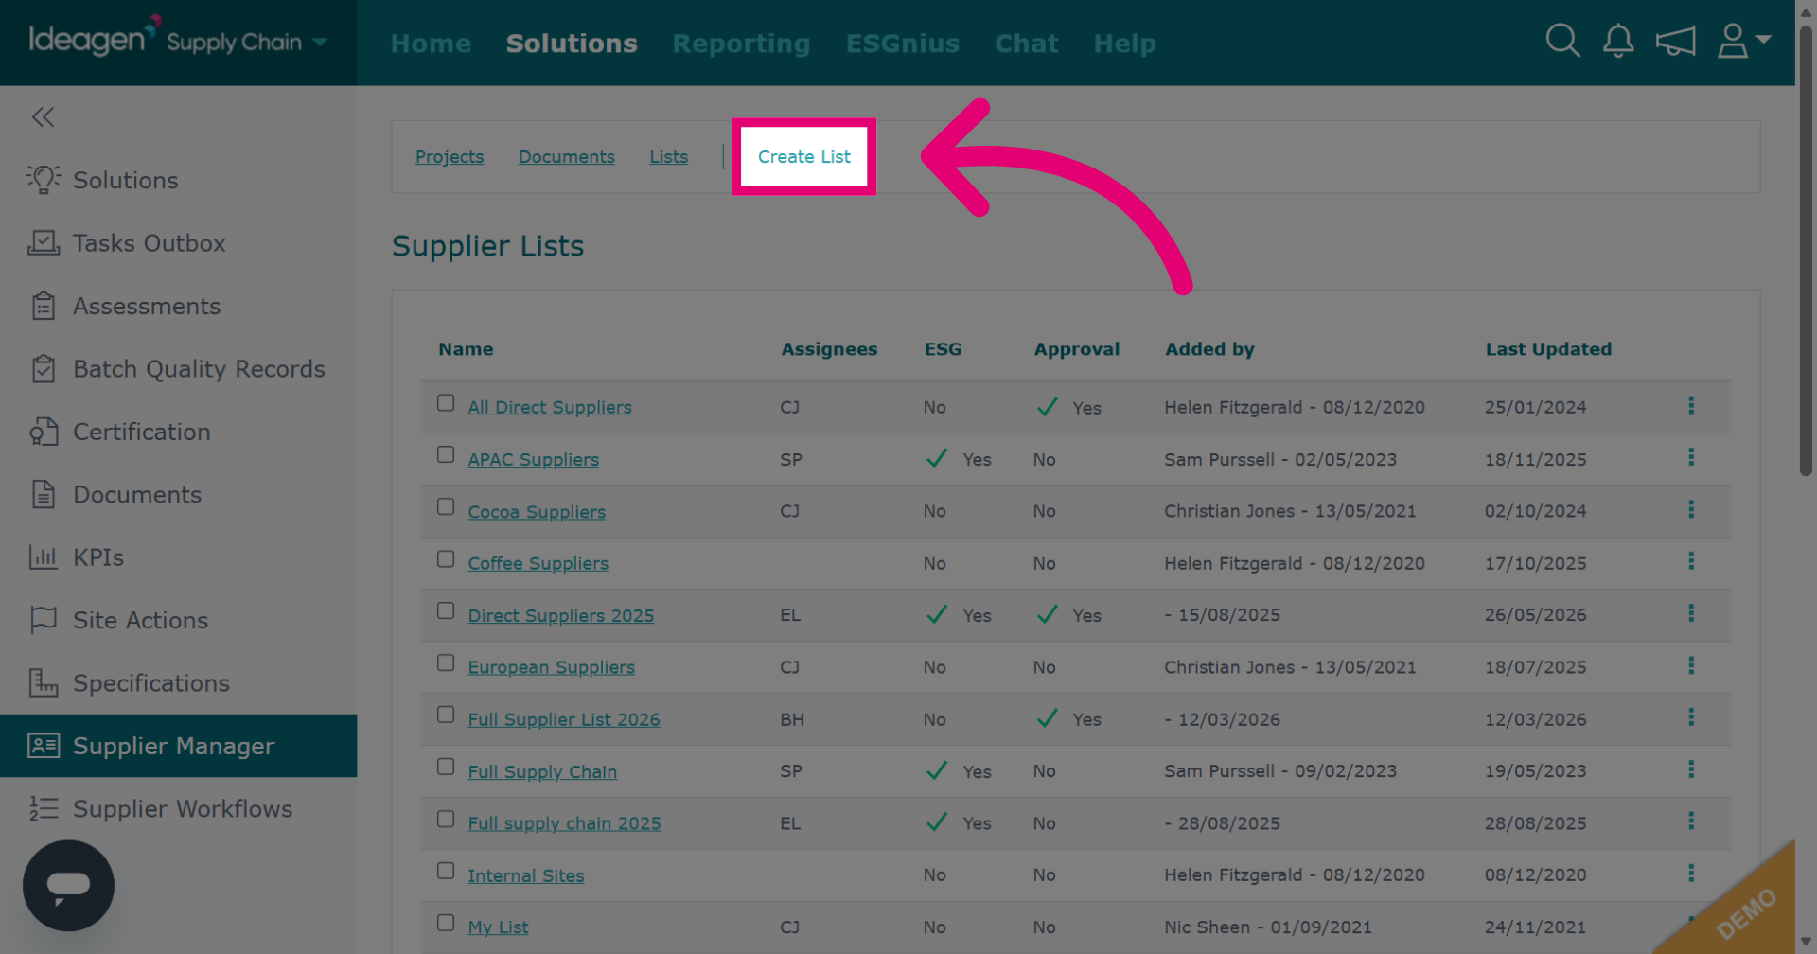Open notifications bell icon
This screenshot has width=1817, height=954.
tap(1618, 41)
